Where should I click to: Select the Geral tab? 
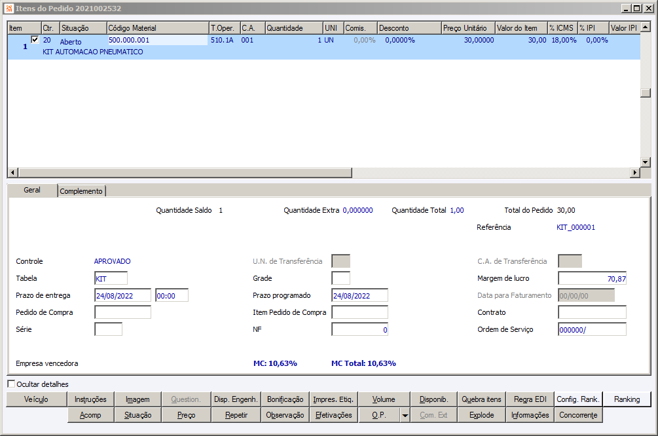click(x=32, y=191)
